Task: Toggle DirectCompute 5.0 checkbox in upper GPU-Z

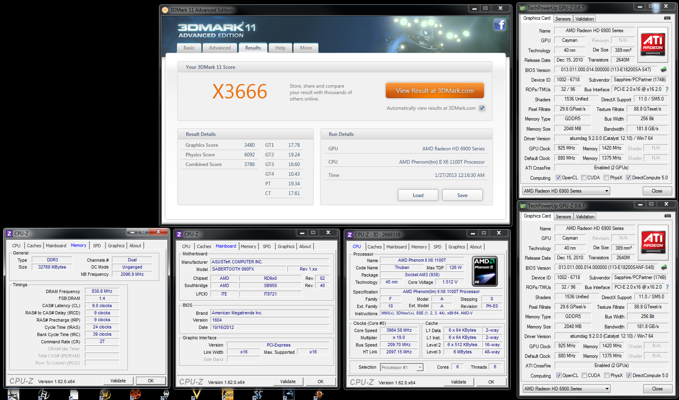Action: (x=628, y=178)
